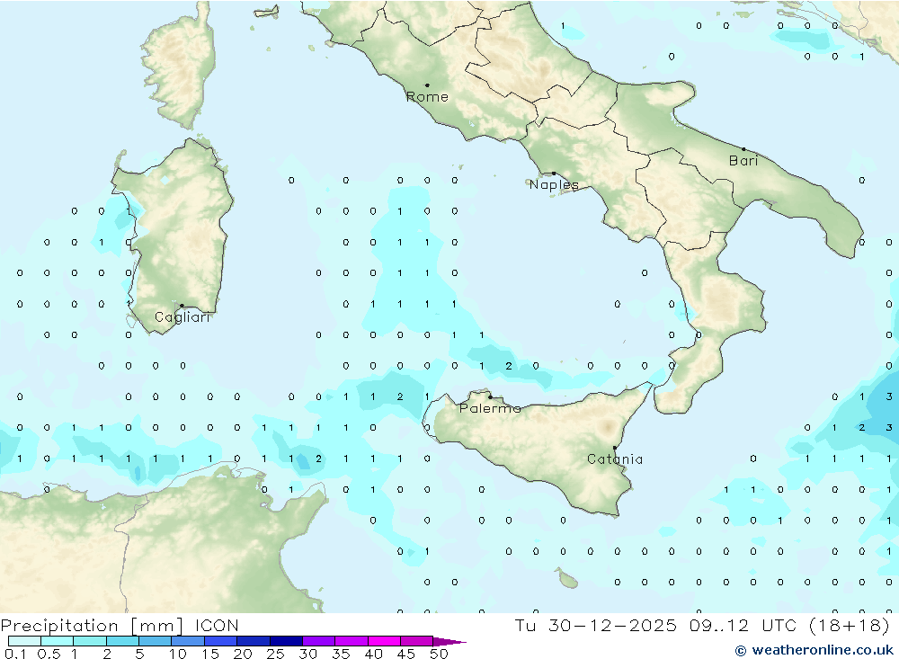Select the 5–10 mm legend color swatch
The width and height of the screenshot is (899, 659).
point(156,641)
